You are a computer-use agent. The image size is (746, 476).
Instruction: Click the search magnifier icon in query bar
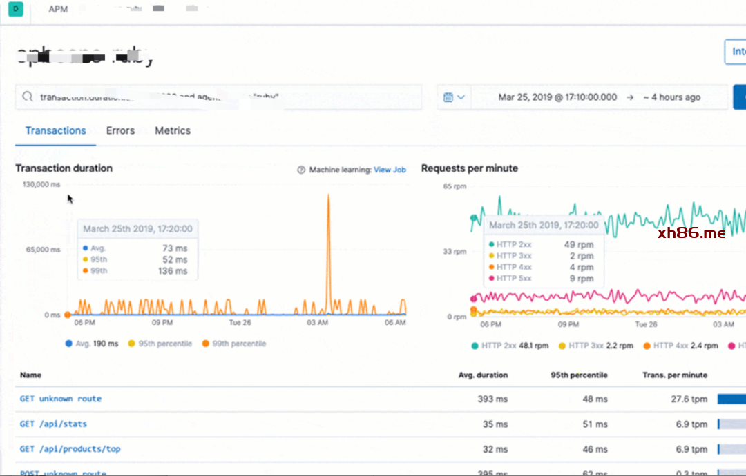pyautogui.click(x=28, y=97)
